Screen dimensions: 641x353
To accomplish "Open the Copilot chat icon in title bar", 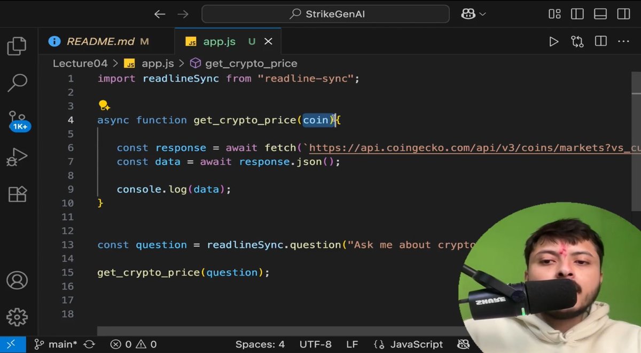I will click(468, 14).
